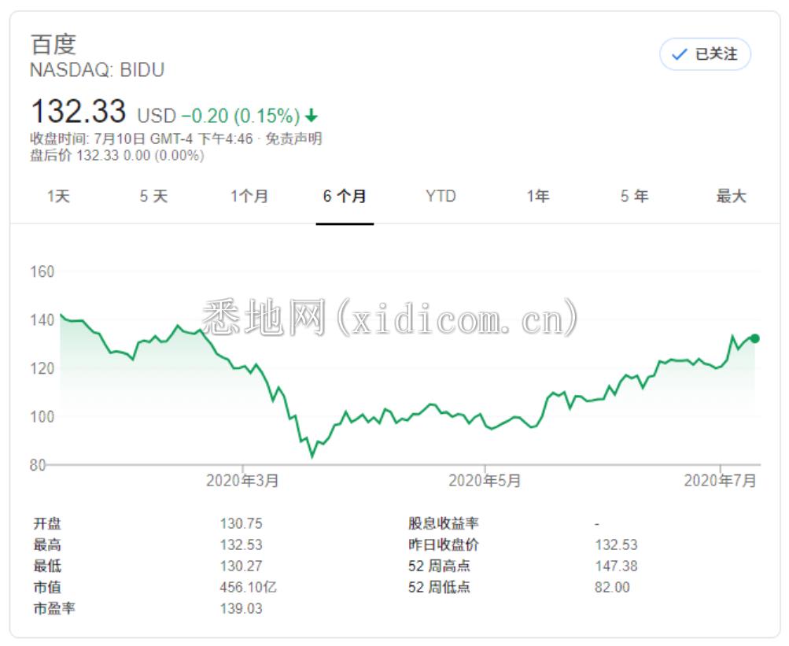
Task: Click the 160 y-axis label
Action: 42,272
